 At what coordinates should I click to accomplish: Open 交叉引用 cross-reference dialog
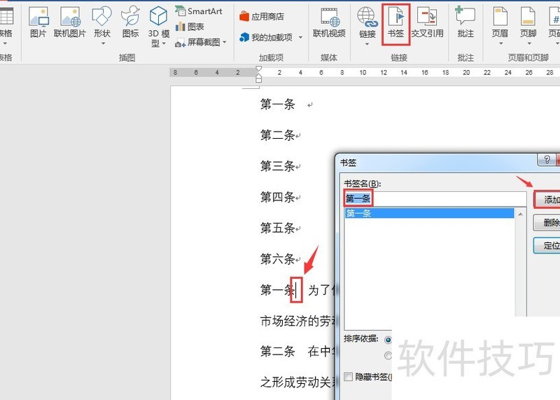pos(427,22)
